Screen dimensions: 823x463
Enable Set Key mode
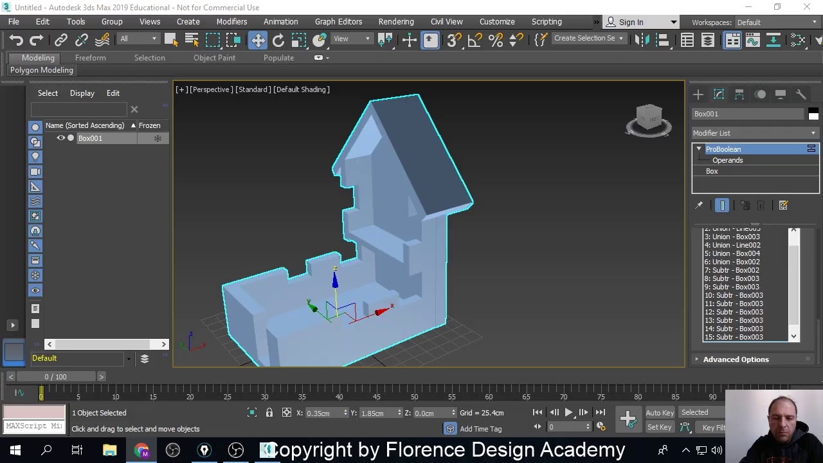[659, 428]
